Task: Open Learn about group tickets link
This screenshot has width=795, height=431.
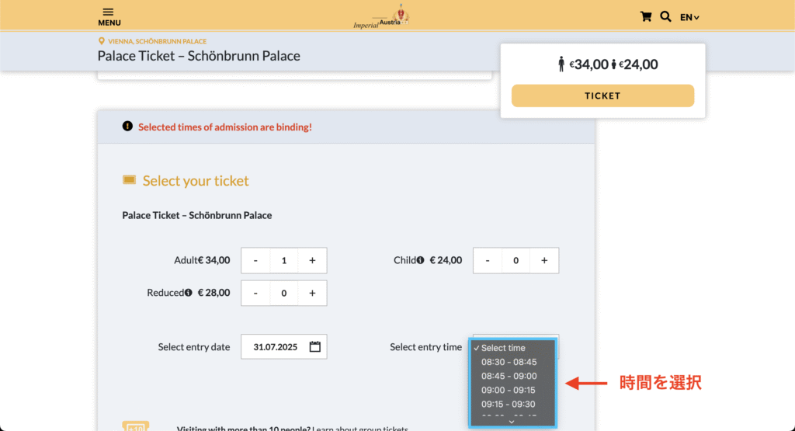Action: point(360,428)
